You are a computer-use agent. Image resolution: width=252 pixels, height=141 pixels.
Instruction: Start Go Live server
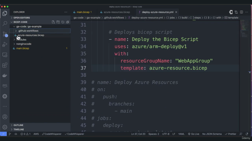pos(194,134)
